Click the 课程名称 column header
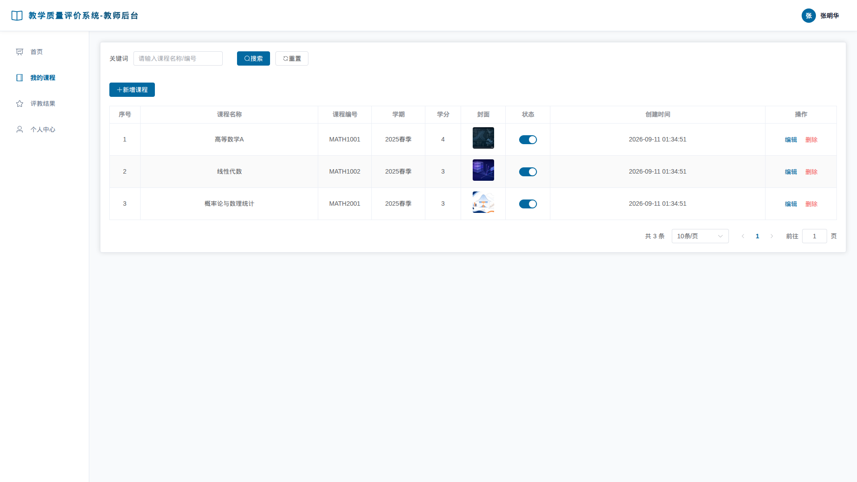857x482 pixels. pyautogui.click(x=229, y=114)
